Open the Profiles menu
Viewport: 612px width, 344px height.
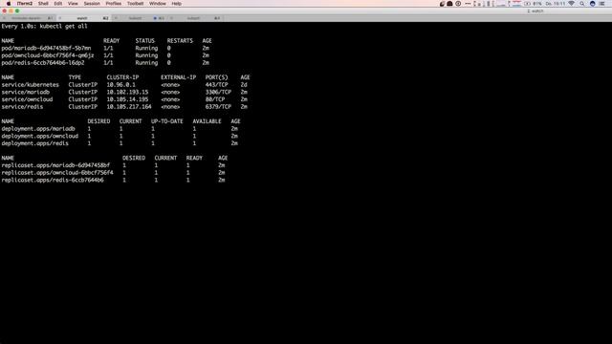[113, 4]
